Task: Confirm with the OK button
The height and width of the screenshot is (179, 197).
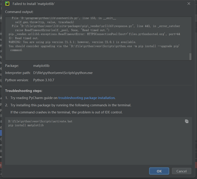Action: click(159, 171)
